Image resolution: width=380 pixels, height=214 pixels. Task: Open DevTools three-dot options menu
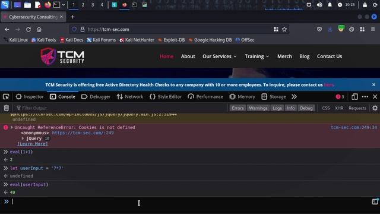coord(365,96)
